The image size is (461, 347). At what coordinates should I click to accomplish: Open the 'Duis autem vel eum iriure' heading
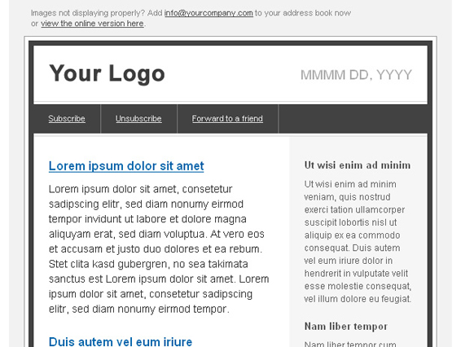point(121,342)
